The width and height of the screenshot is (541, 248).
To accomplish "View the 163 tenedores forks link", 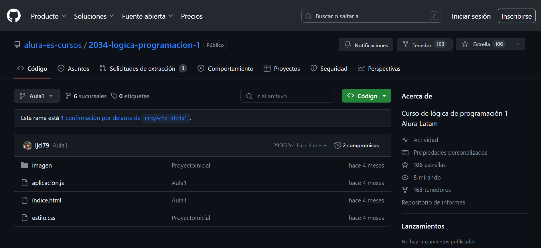I will coord(426,190).
